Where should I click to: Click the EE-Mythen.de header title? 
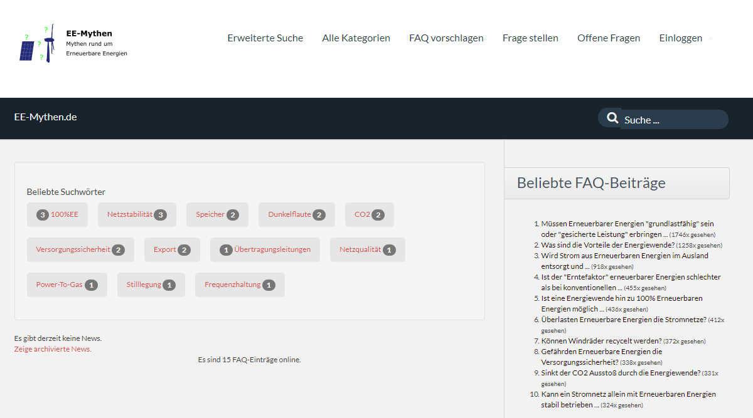tap(46, 117)
